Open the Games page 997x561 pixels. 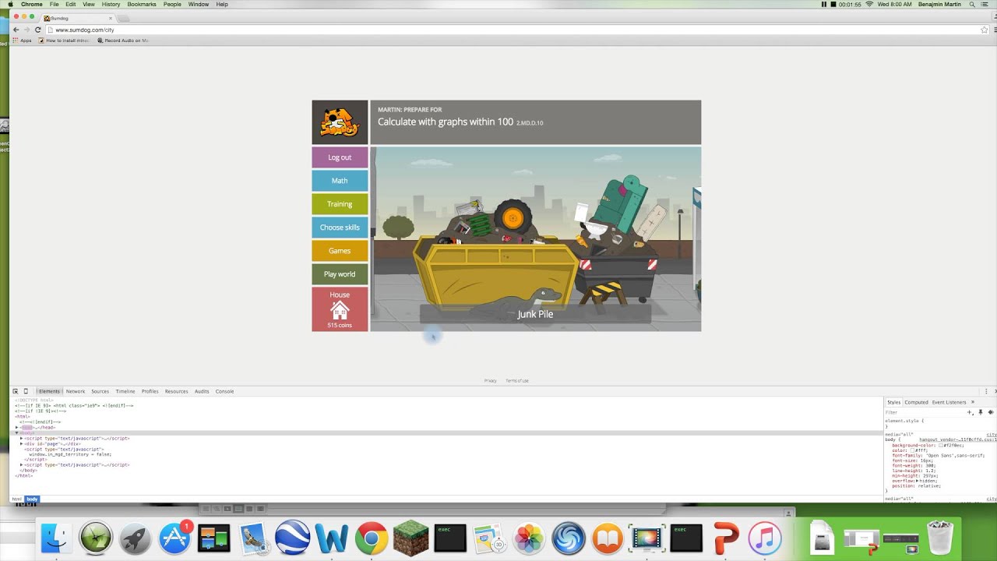[x=340, y=251]
